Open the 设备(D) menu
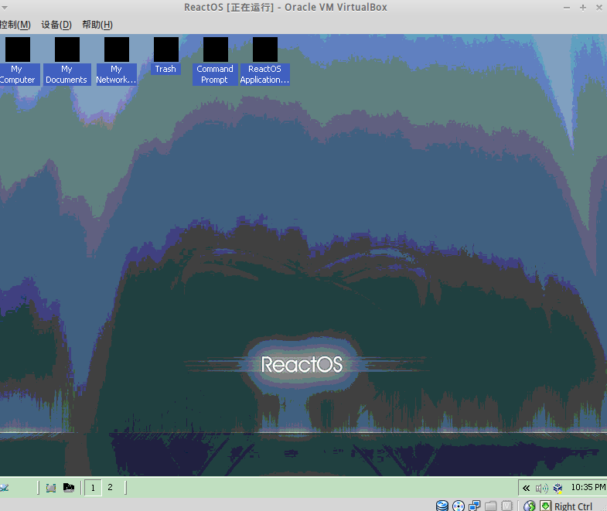Image resolution: width=607 pixels, height=511 pixels. 56,25
